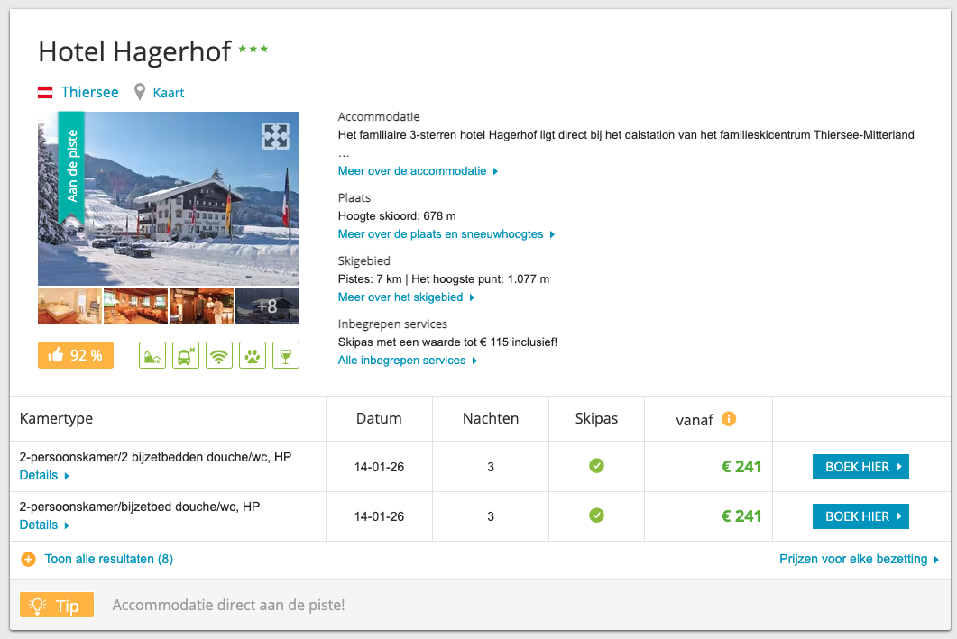
Task: Open Details for the 2 bijzetbedden room
Action: 44,475
